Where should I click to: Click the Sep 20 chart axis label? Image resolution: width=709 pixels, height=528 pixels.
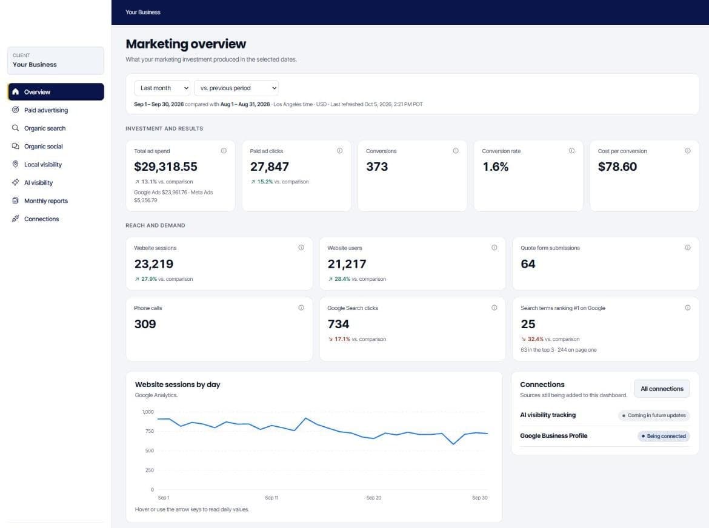[373, 497]
